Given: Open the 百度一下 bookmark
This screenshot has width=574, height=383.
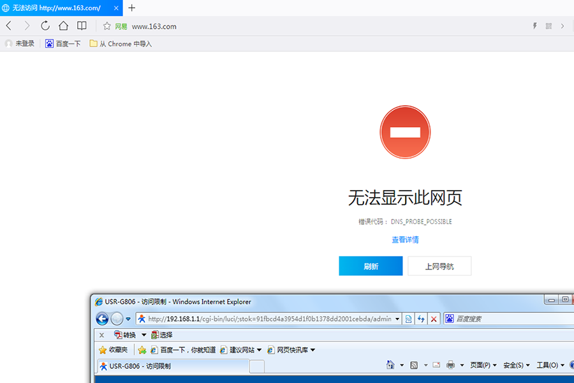Looking at the screenshot, I should [63, 44].
